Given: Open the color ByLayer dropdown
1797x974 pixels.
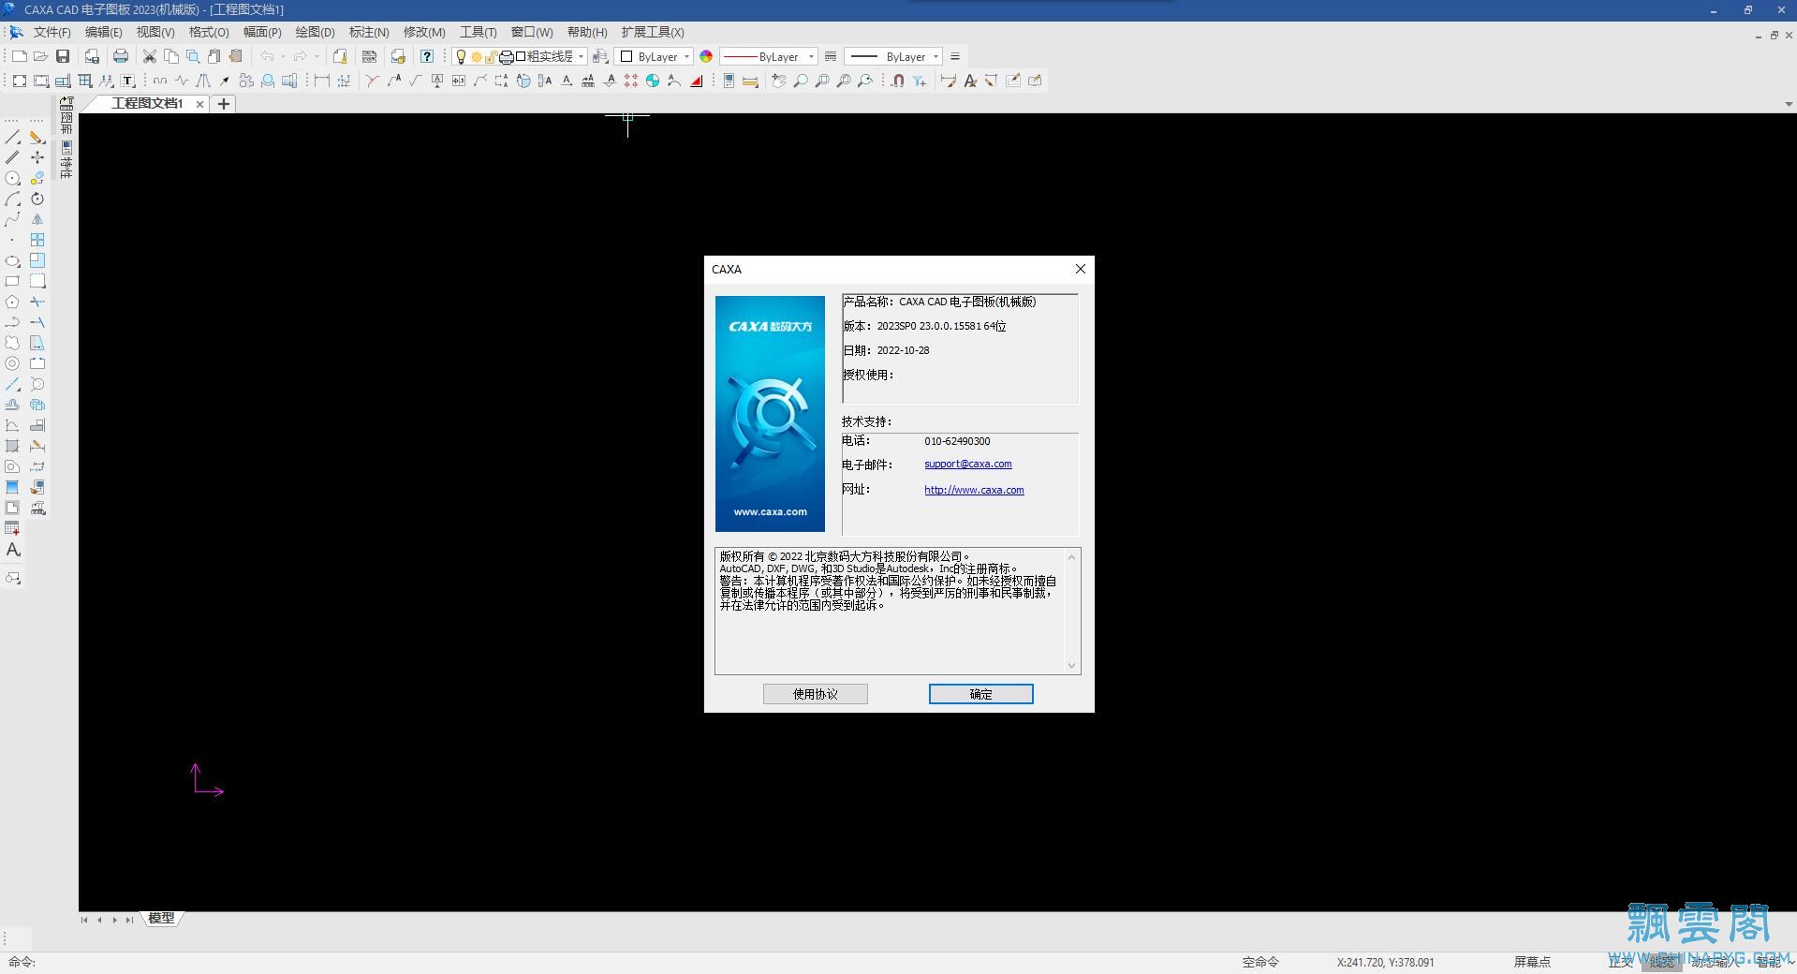Looking at the screenshot, I should (655, 56).
